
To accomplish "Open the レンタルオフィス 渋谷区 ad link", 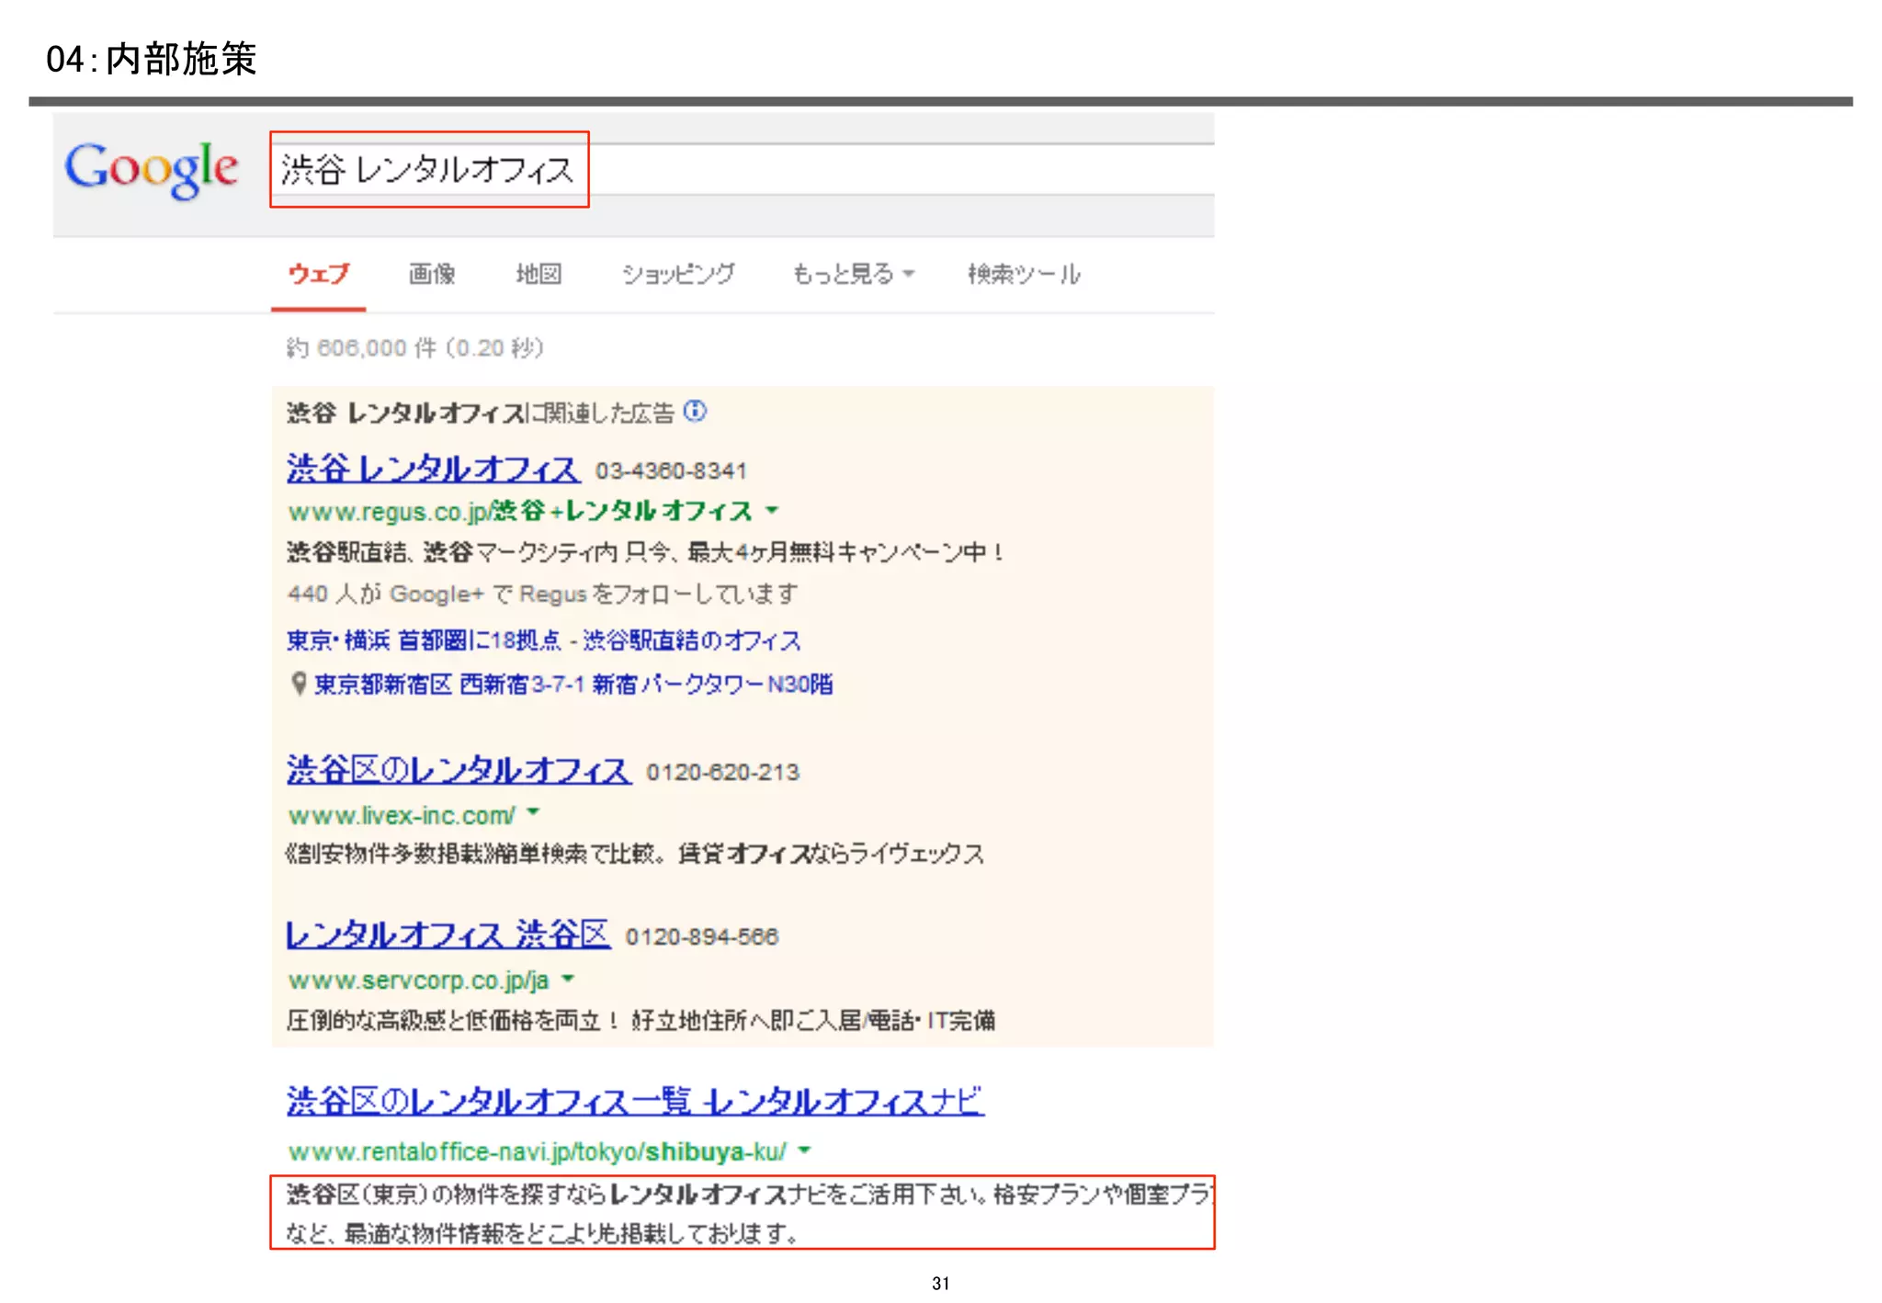I will click(448, 935).
